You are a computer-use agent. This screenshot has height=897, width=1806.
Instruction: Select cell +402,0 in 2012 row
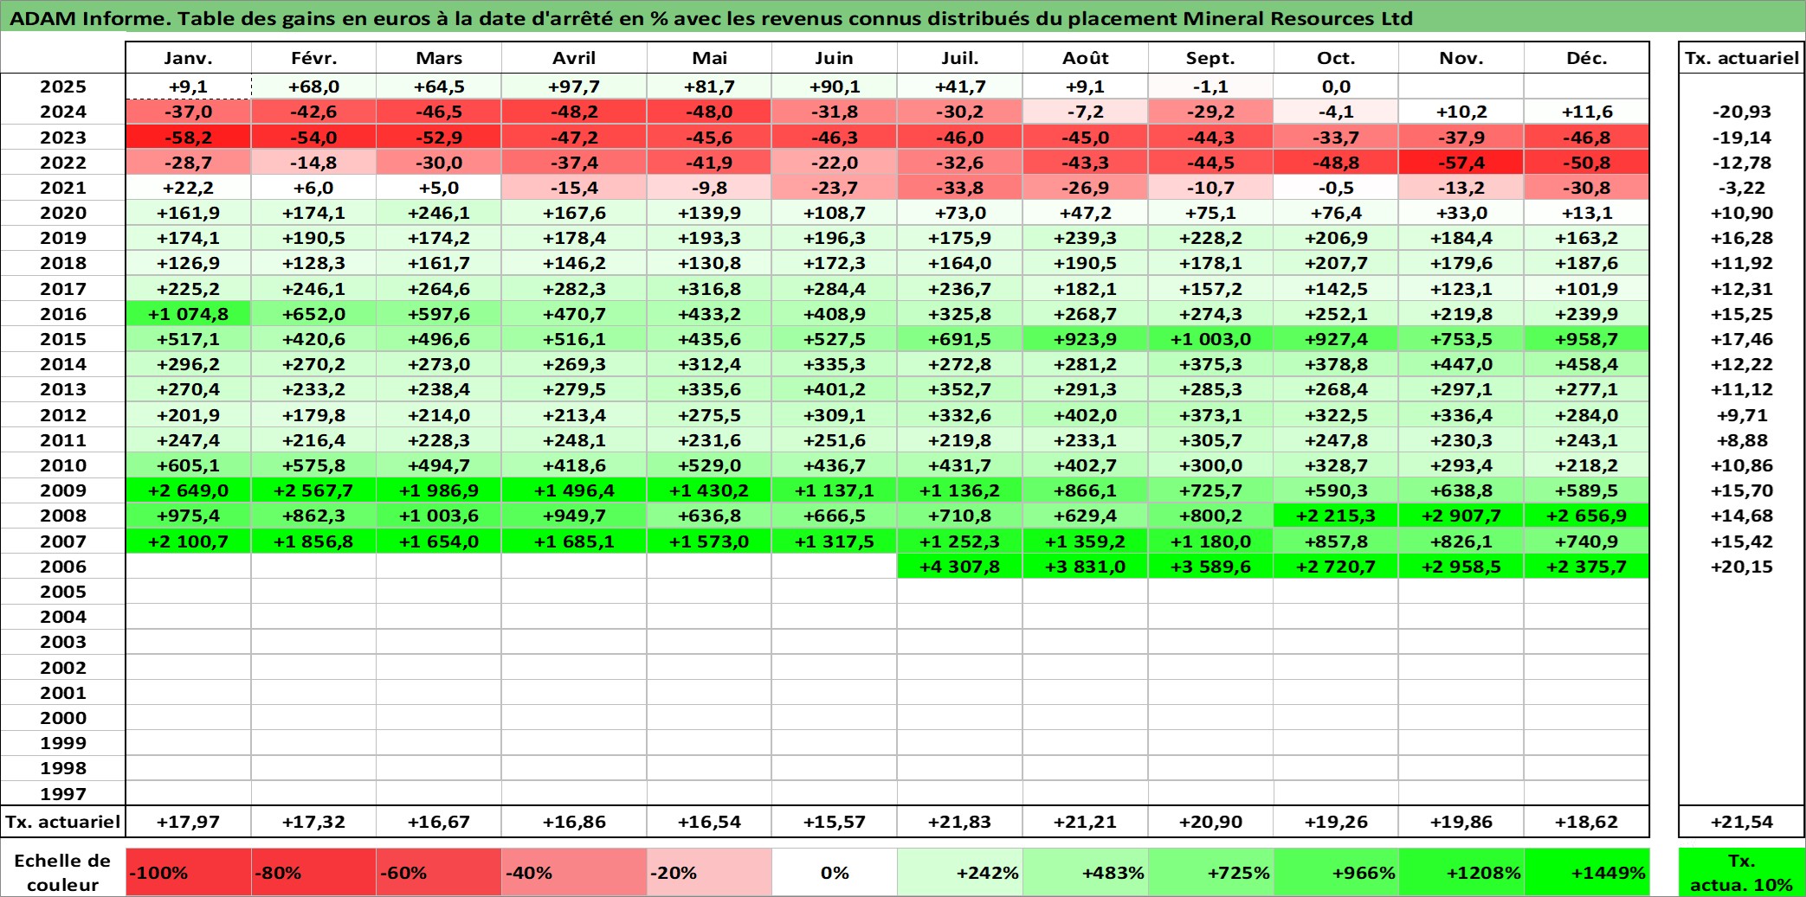point(1085,415)
